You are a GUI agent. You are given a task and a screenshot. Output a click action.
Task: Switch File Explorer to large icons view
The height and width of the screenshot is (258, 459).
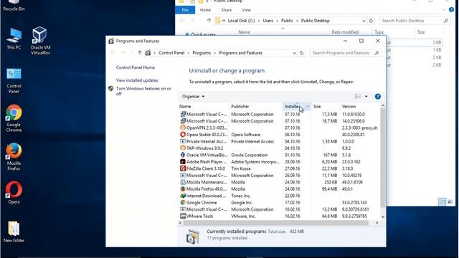tap(450, 201)
